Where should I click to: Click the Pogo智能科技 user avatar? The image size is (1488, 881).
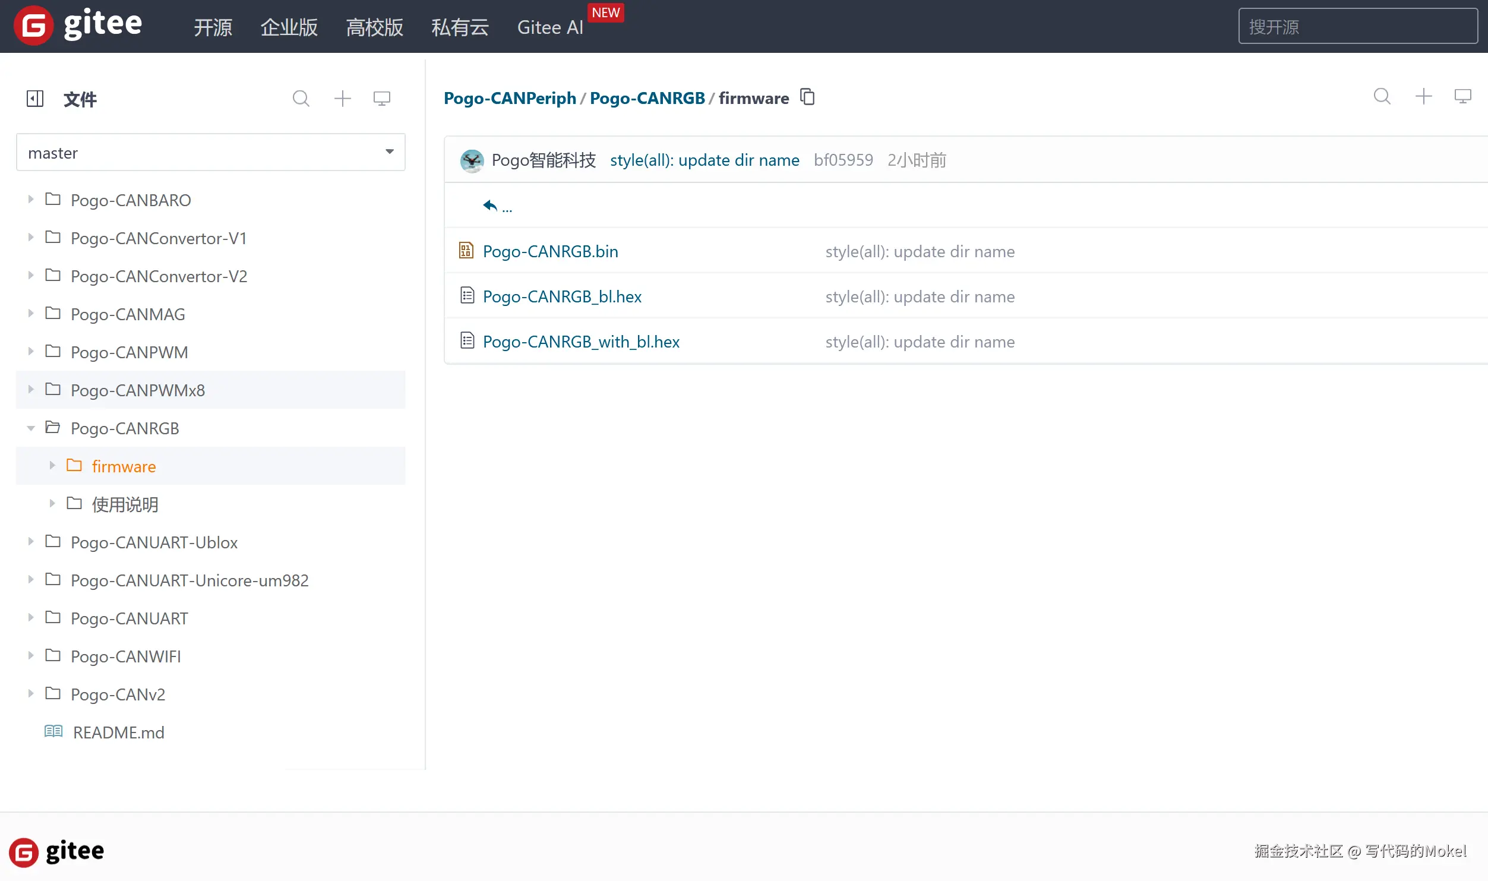click(x=472, y=160)
